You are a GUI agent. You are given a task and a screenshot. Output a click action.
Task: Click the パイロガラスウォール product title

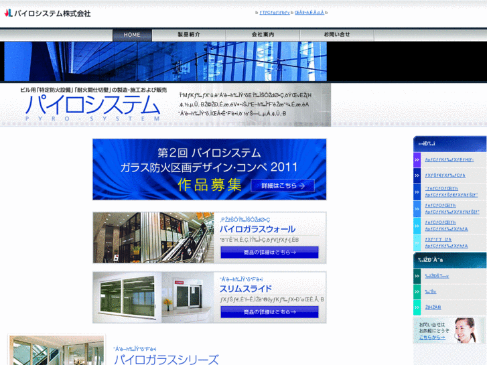coord(257,229)
